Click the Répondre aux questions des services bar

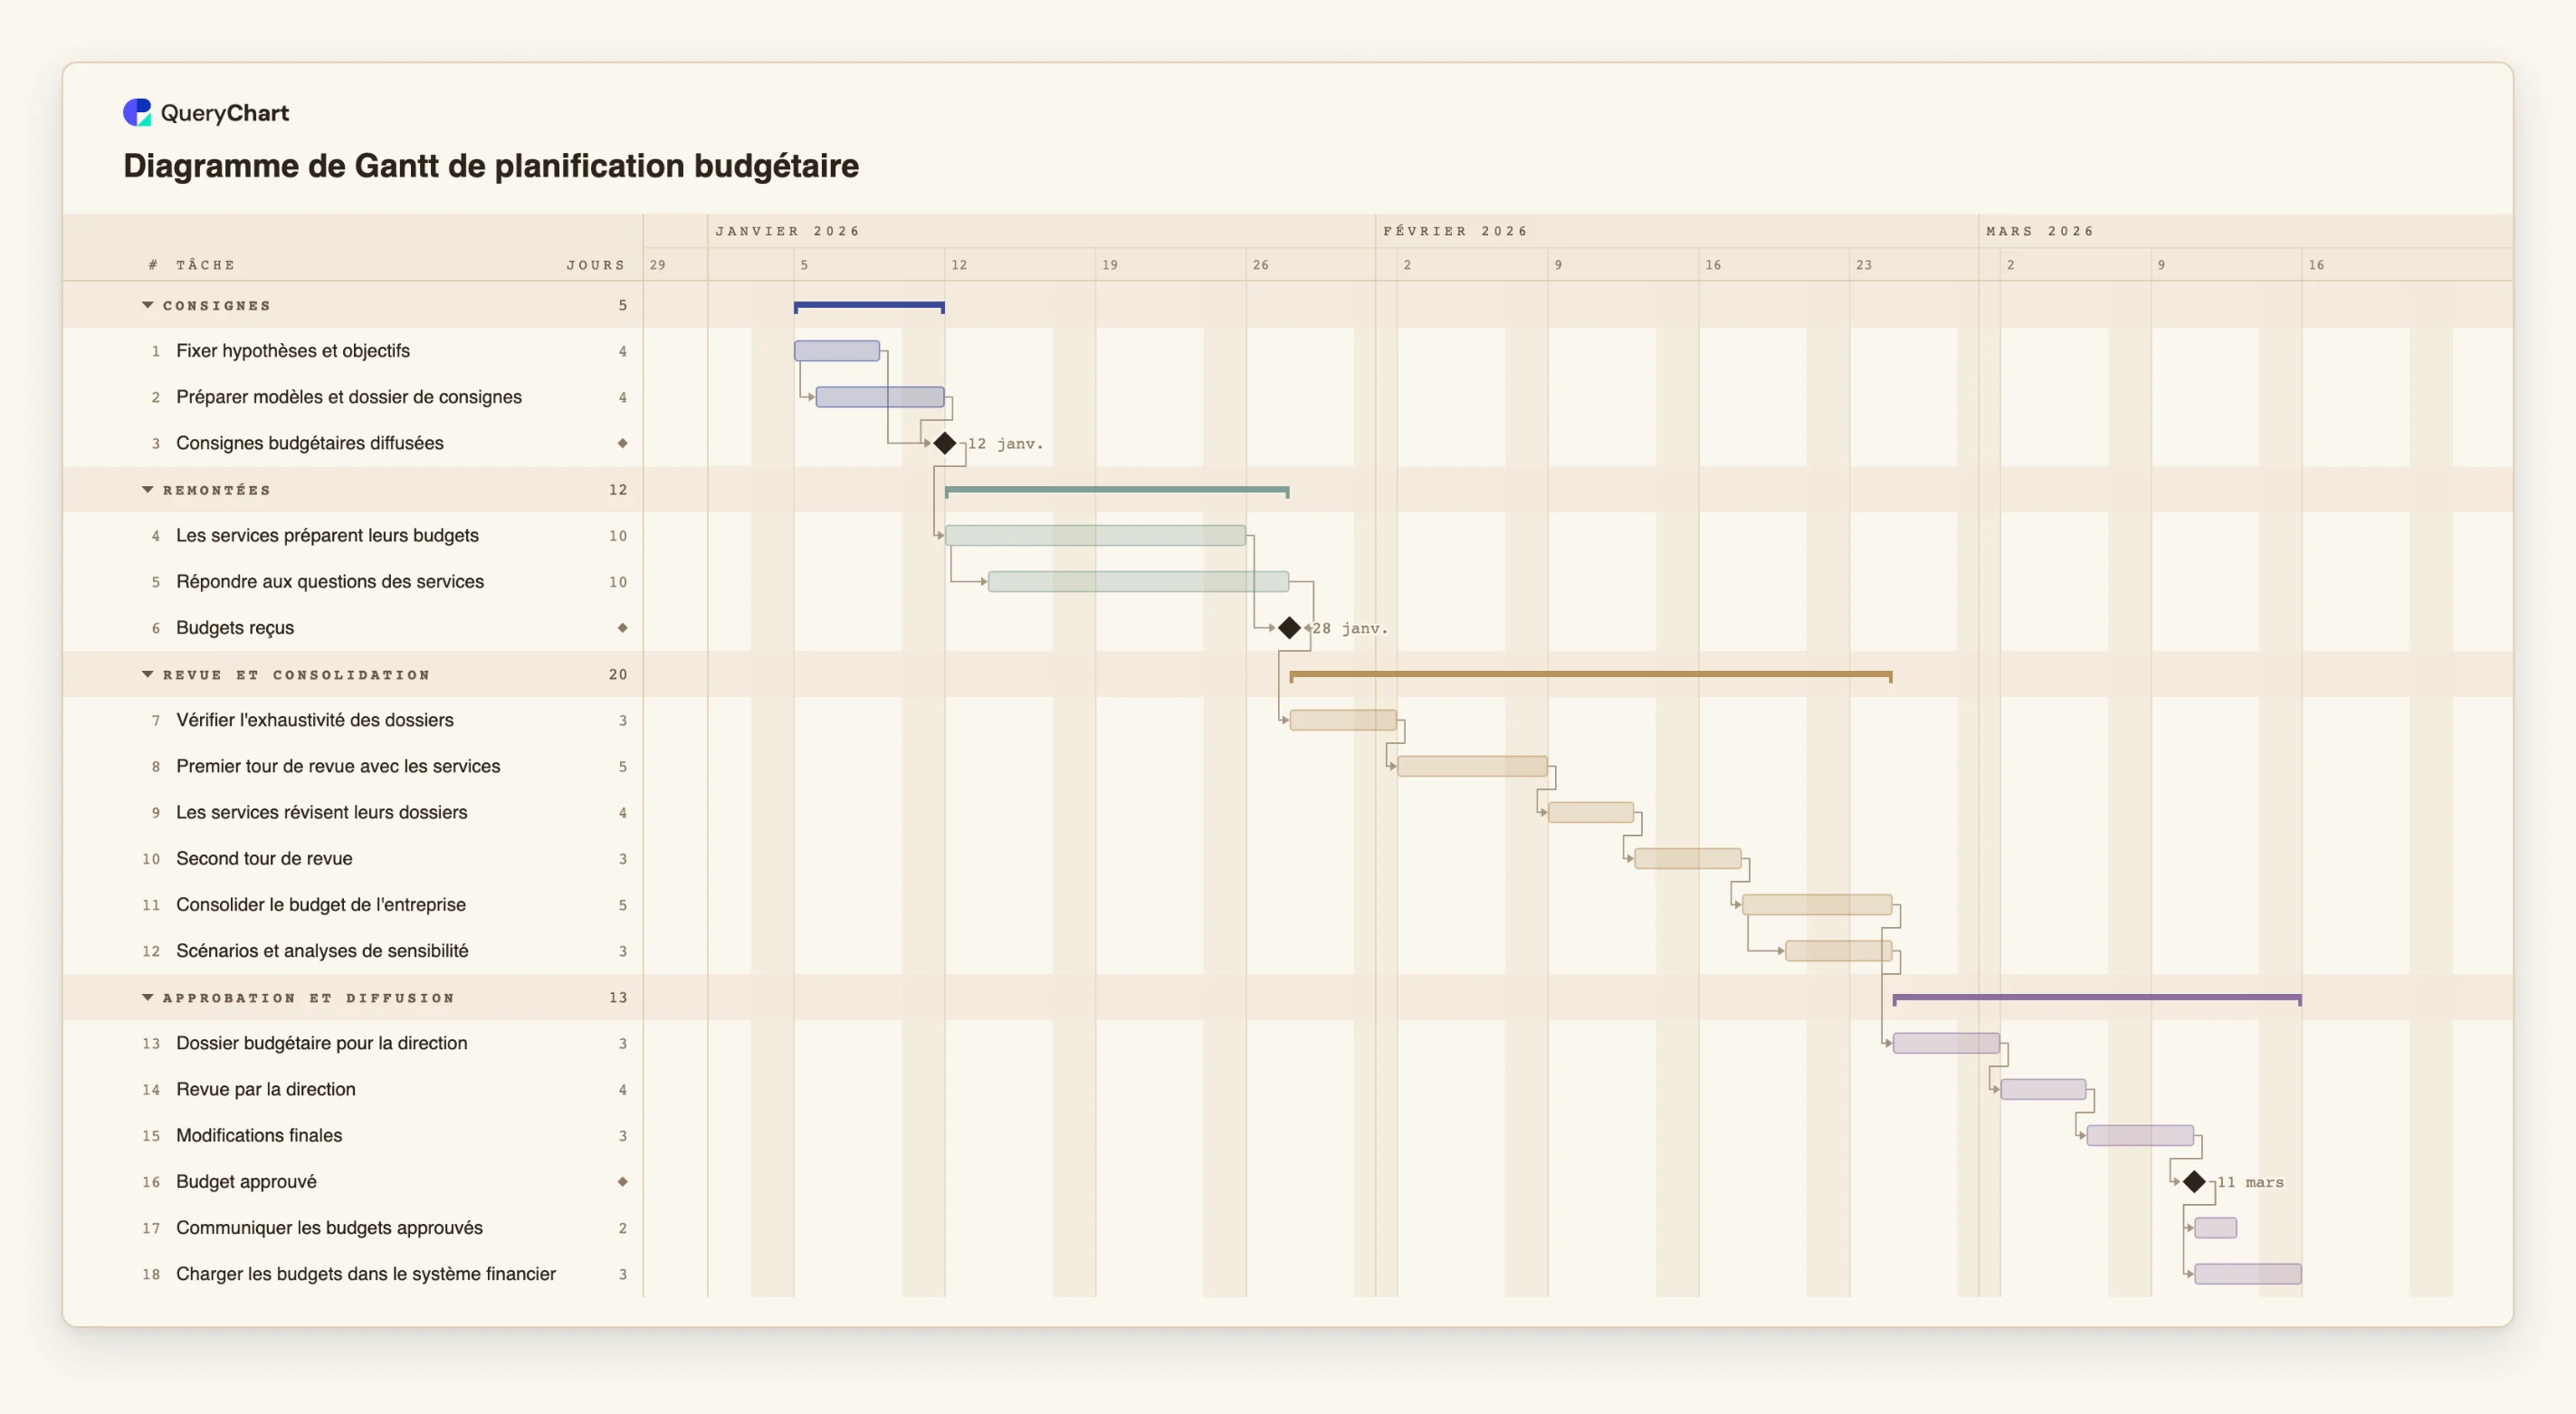point(1138,581)
